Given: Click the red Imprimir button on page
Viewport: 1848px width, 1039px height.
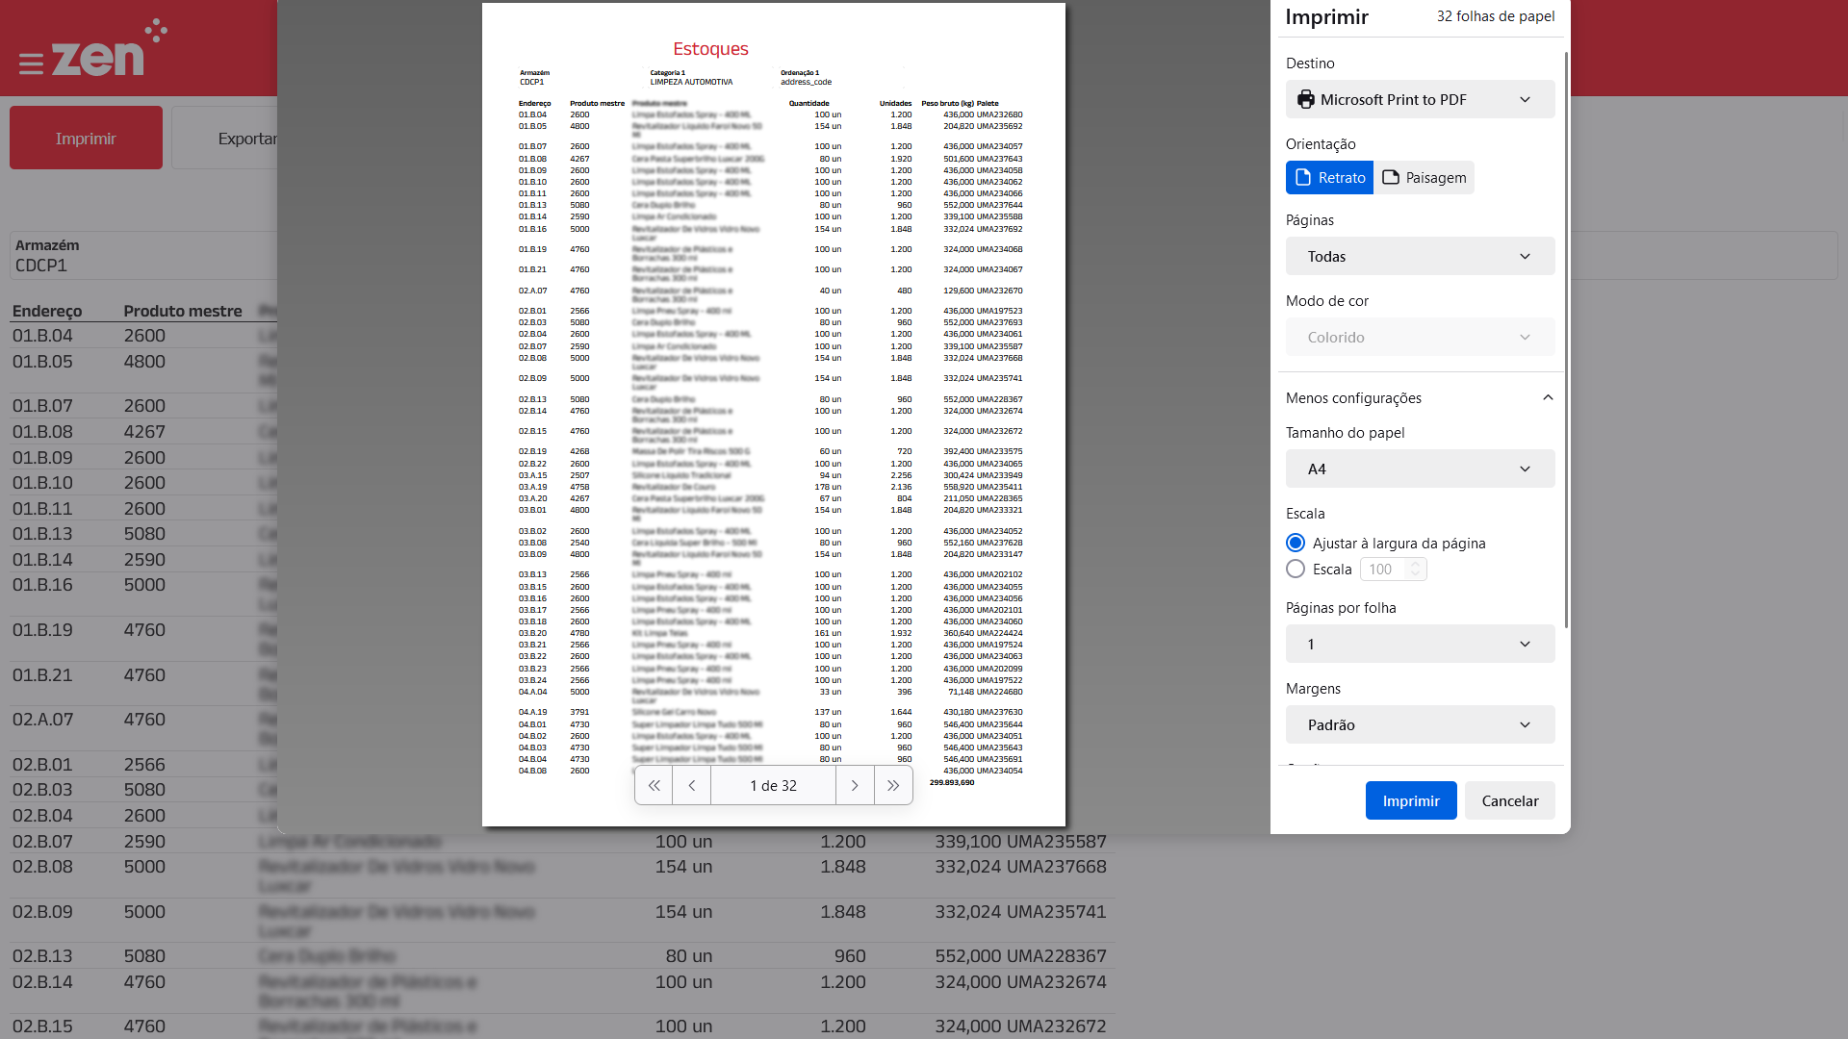Looking at the screenshot, I should pos(86,139).
